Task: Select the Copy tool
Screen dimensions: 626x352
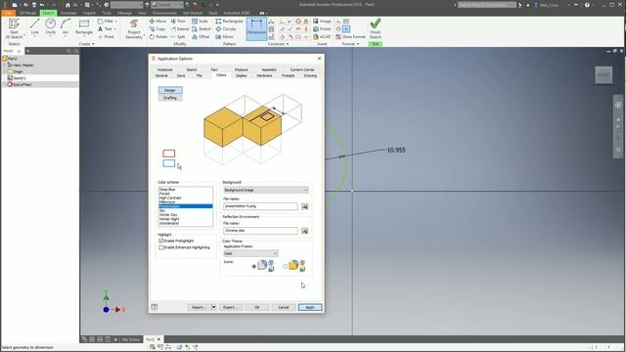Action: click(x=156, y=28)
